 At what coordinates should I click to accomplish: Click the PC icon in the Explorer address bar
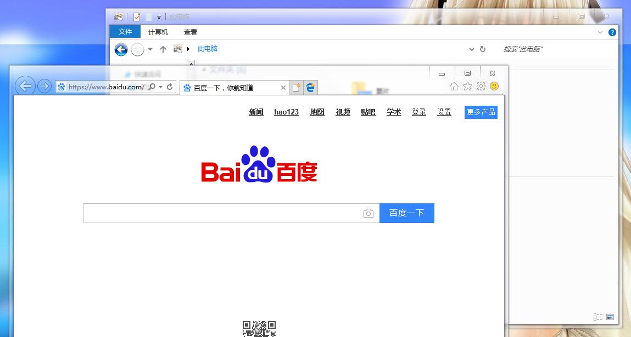pyautogui.click(x=178, y=49)
